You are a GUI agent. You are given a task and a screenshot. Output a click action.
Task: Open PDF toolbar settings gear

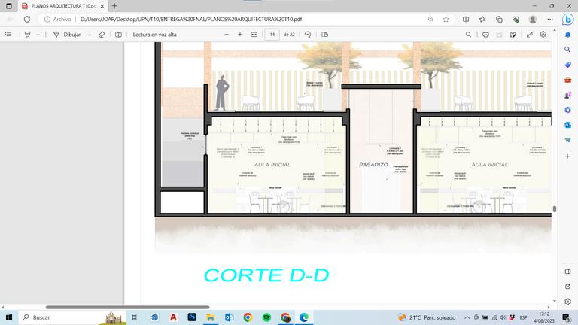click(543, 35)
